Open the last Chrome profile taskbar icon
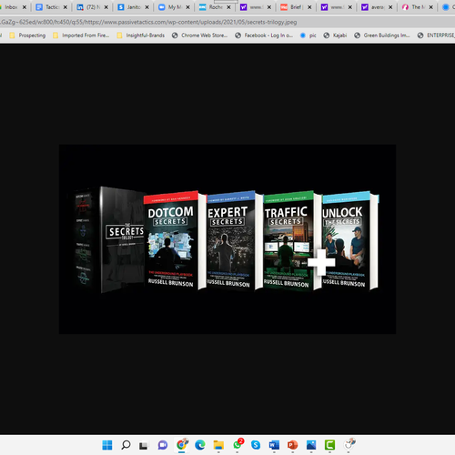This screenshot has height=455, width=455. (x=349, y=444)
